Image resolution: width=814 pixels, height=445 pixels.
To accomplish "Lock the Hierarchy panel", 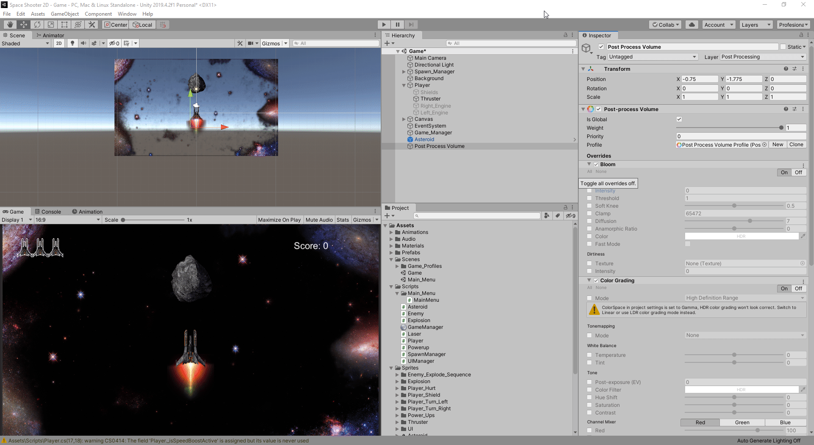I will 565,35.
